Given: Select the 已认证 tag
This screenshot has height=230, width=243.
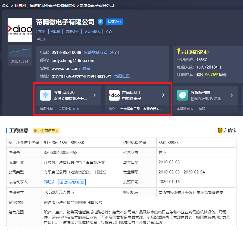Looking at the screenshot, I should click(55, 32).
